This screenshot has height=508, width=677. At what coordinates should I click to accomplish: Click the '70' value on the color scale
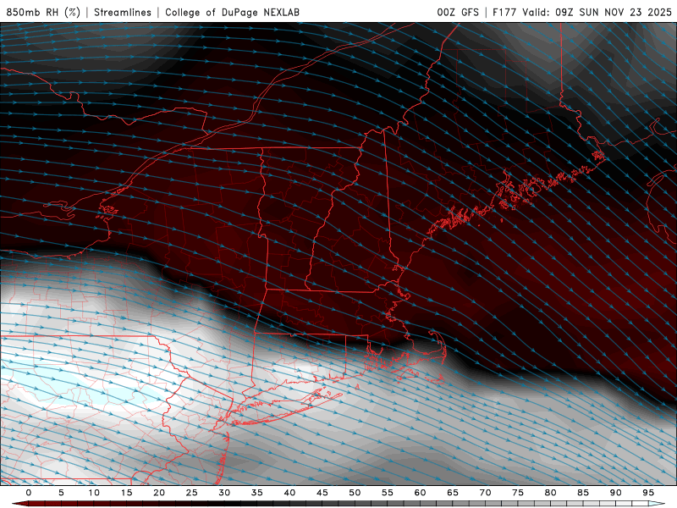pyautogui.click(x=485, y=493)
